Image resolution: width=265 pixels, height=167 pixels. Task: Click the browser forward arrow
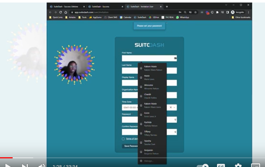click(56, 12)
